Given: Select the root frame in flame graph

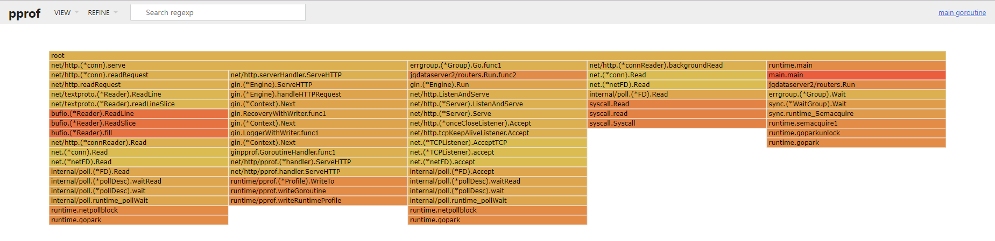Looking at the screenshot, I should point(497,56).
